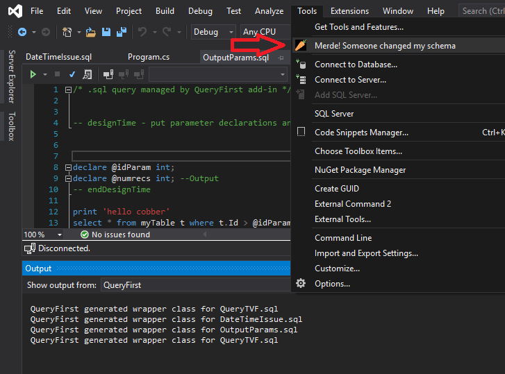
Task: Click the Connect to Server icon
Action: pyautogui.click(x=301, y=79)
